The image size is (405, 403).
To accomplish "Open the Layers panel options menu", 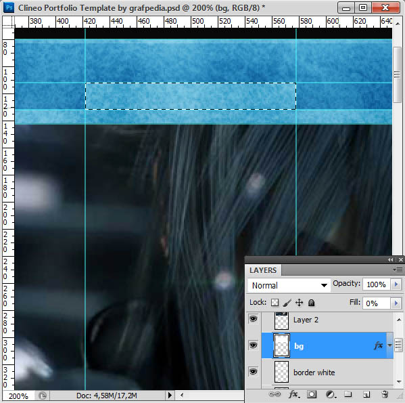I will pos(398,270).
